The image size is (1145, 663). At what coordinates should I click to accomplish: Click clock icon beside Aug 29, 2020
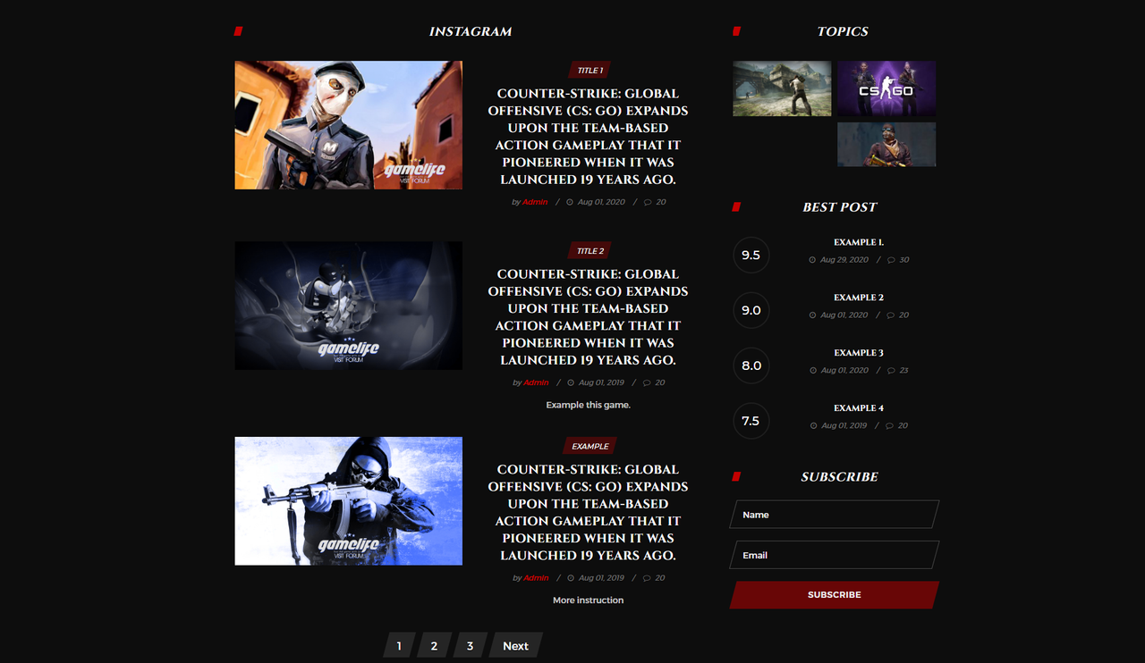[812, 260]
